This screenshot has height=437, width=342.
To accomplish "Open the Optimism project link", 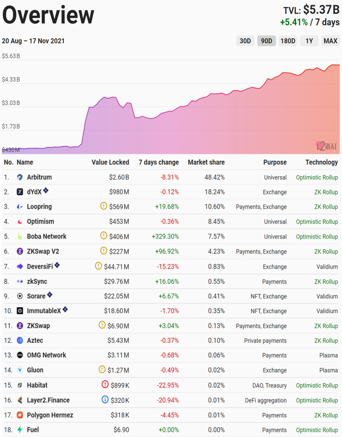I will coord(40,222).
